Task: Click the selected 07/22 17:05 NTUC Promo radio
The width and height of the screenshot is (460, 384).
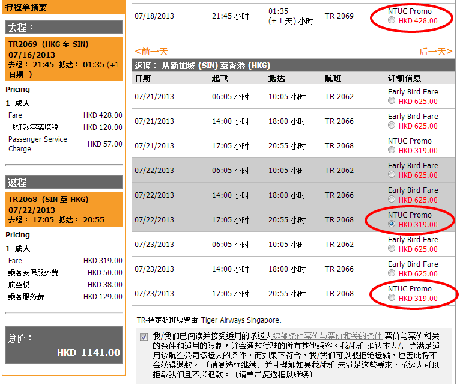Action: click(x=392, y=224)
